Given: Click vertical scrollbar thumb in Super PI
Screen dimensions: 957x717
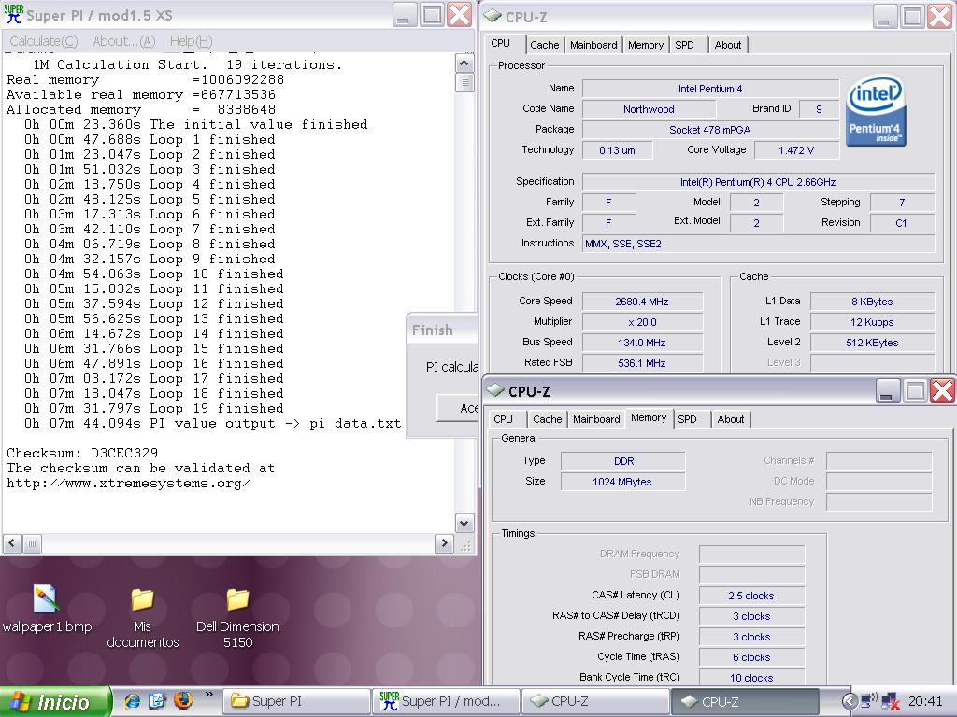Looking at the screenshot, I should 464,82.
